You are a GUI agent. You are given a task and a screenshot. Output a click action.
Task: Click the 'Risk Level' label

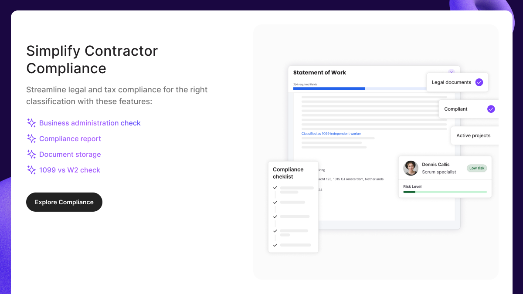coord(412,186)
